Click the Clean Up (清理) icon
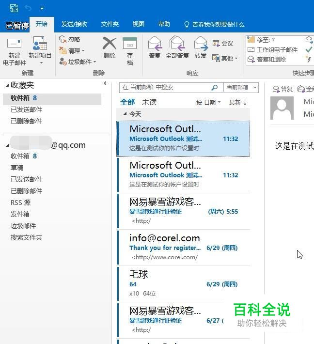Screen dimensions: 314x344 pyautogui.click(x=63, y=51)
